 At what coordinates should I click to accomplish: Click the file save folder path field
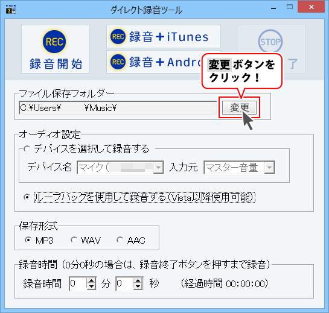click(x=118, y=108)
